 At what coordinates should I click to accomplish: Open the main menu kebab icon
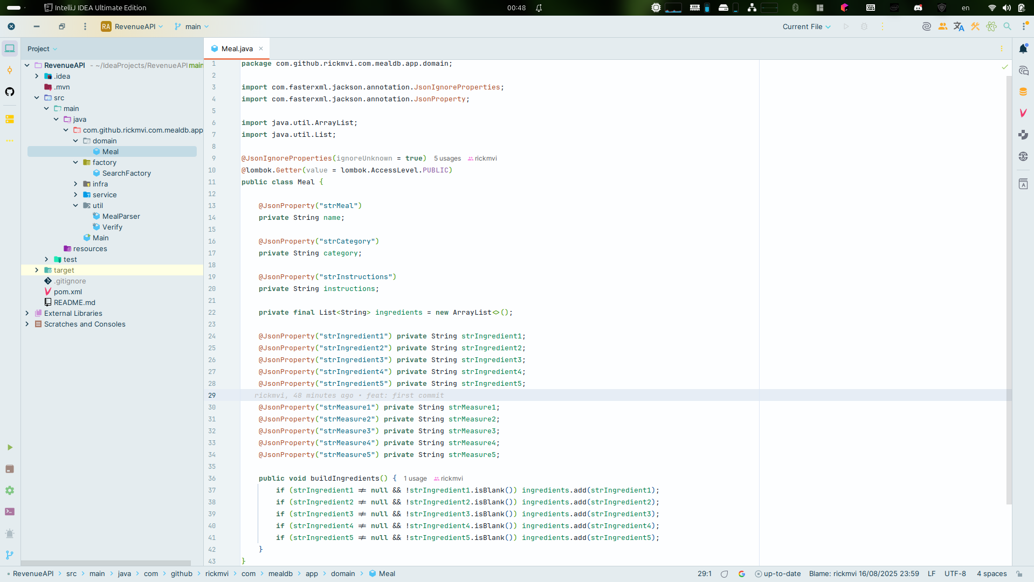click(85, 26)
